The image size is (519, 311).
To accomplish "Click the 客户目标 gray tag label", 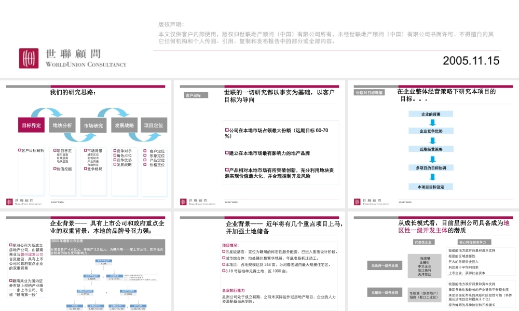I will (193, 95).
